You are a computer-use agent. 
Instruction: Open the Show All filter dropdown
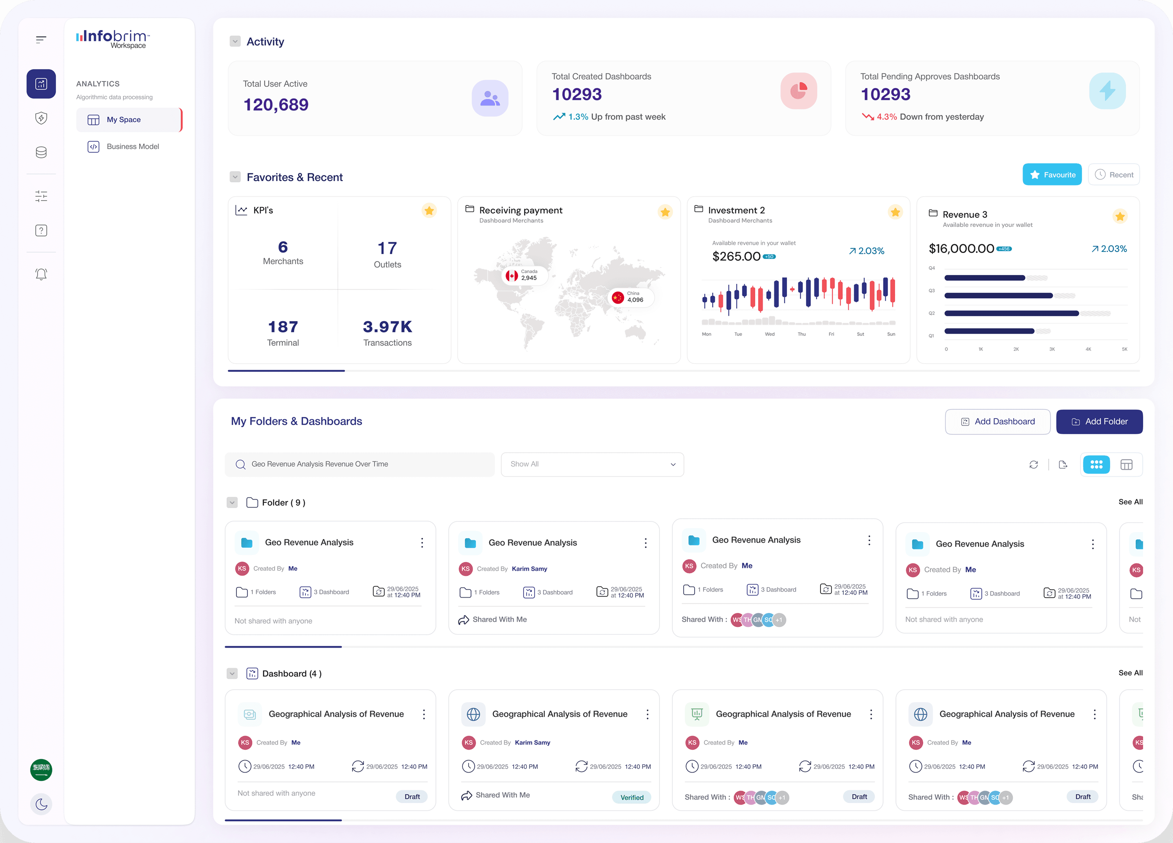tap(592, 465)
